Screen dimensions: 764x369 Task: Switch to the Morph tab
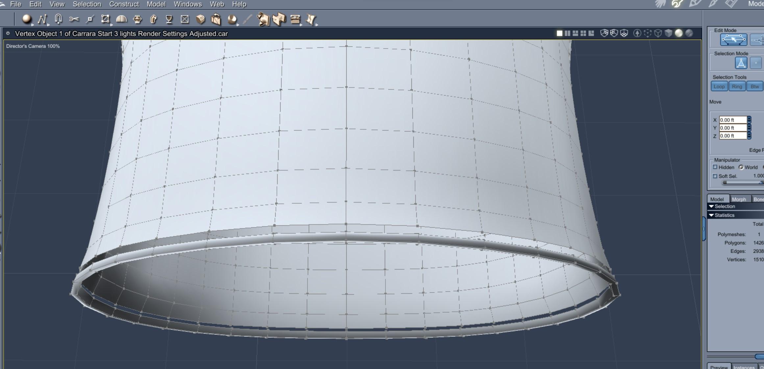pyautogui.click(x=739, y=199)
